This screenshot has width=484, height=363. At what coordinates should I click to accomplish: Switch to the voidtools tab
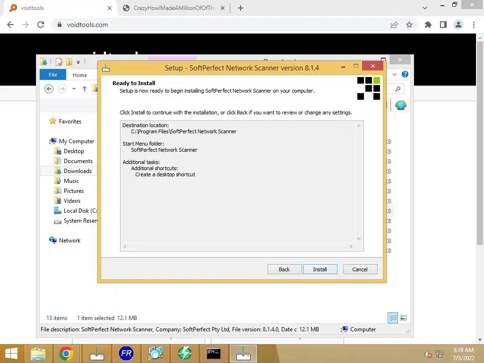coord(60,8)
